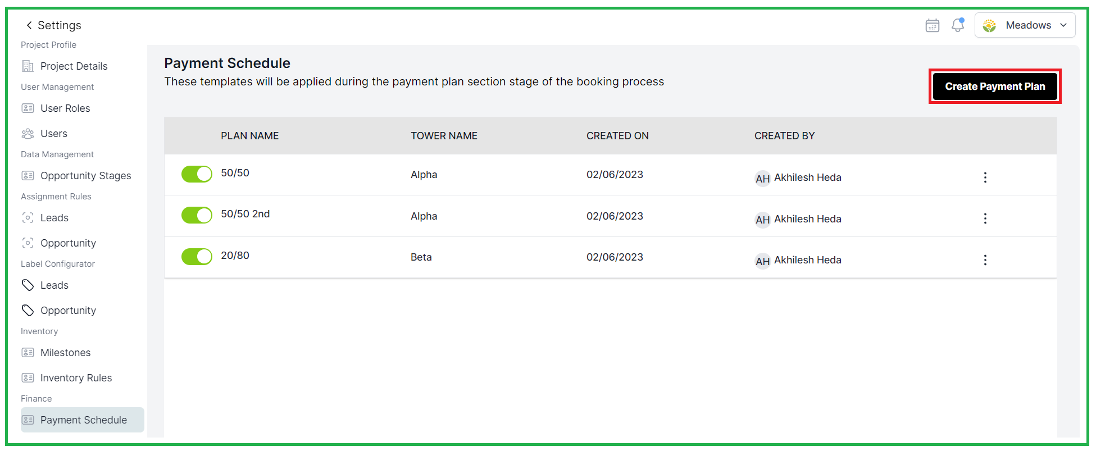This screenshot has width=1096, height=451.
Task: Disable the 50/50 payment plan toggle
Action: pos(197,174)
